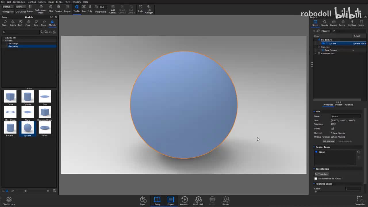Select the Dolly camera tool
This screenshot has height=207, width=368.
(90, 9)
